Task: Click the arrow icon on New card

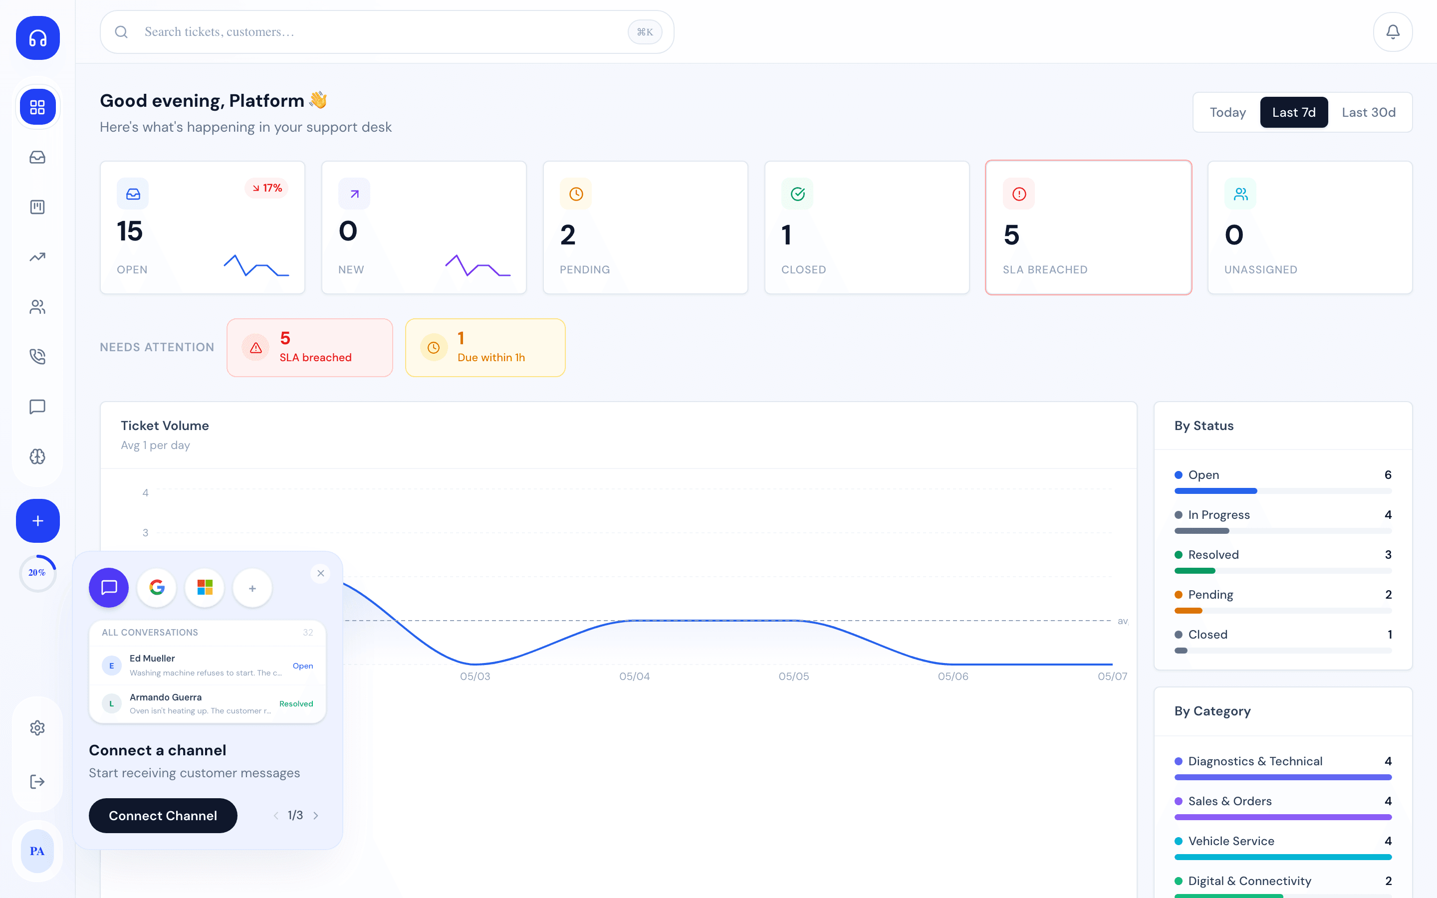Action: click(x=354, y=194)
